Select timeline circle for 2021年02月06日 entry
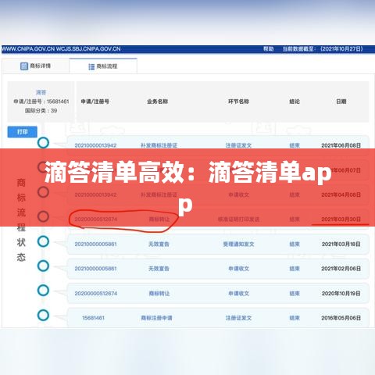 [x=43, y=266]
